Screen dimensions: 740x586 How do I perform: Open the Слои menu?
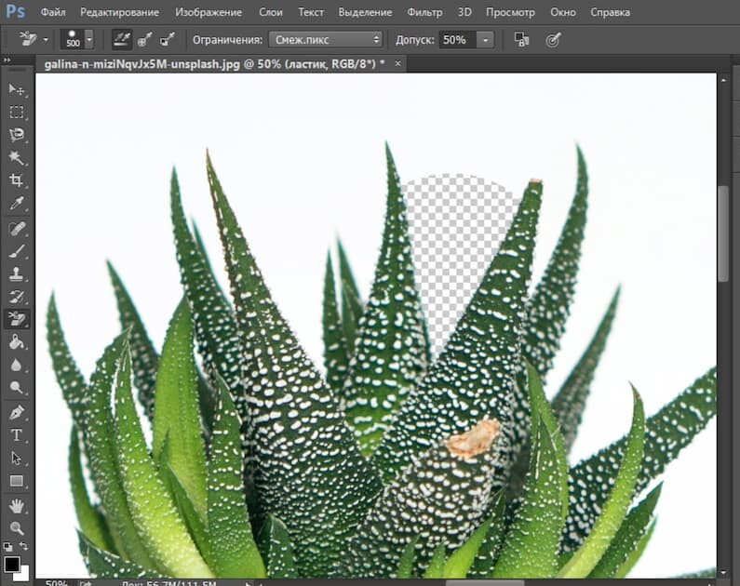pyautogui.click(x=271, y=12)
